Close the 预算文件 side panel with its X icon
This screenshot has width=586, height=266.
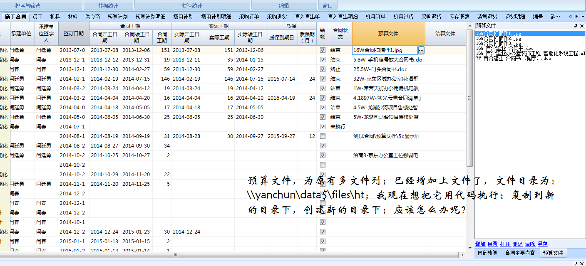point(582,26)
